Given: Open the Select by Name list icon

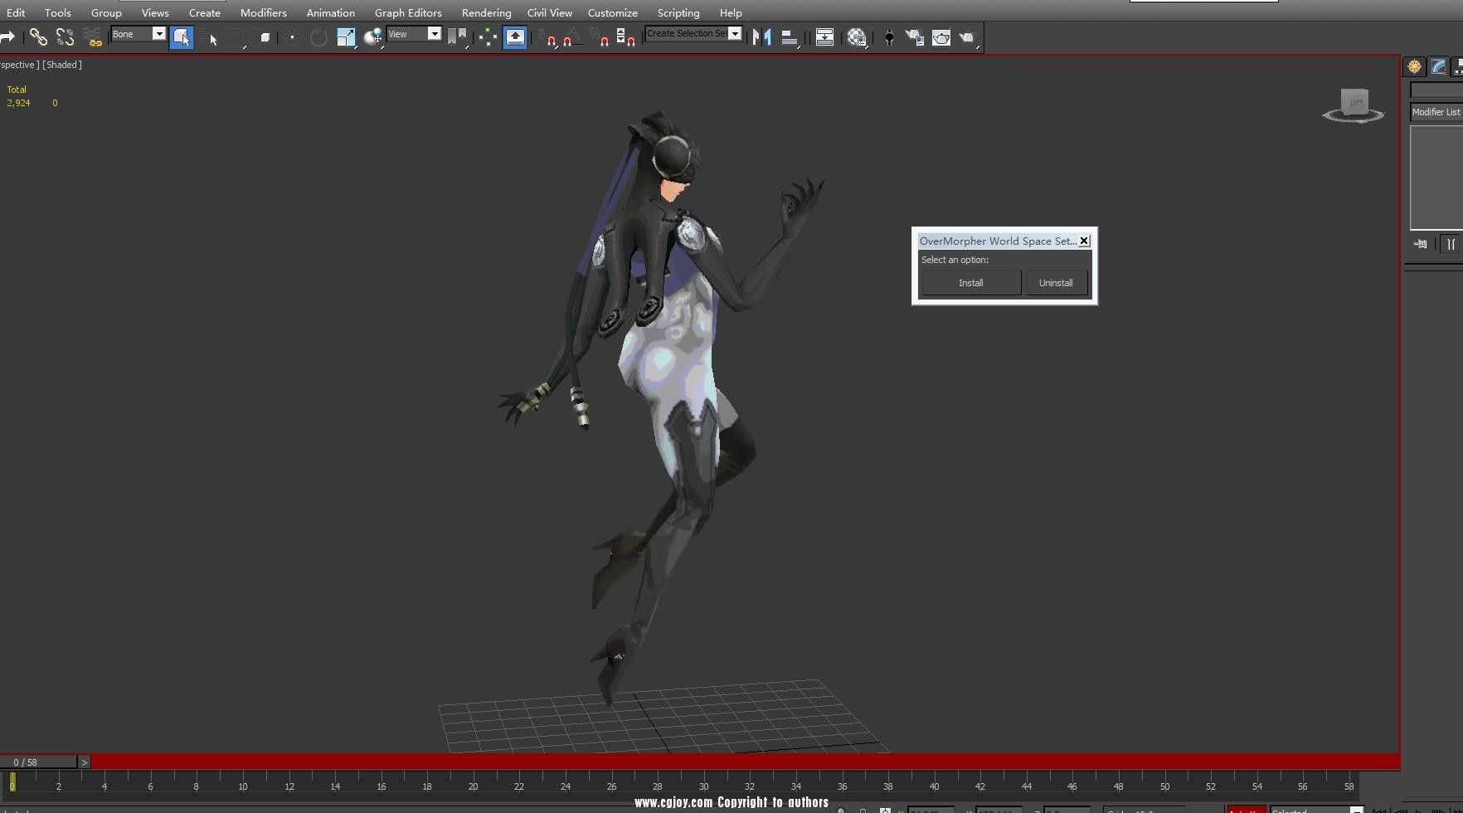Looking at the screenshot, I should (209, 37).
